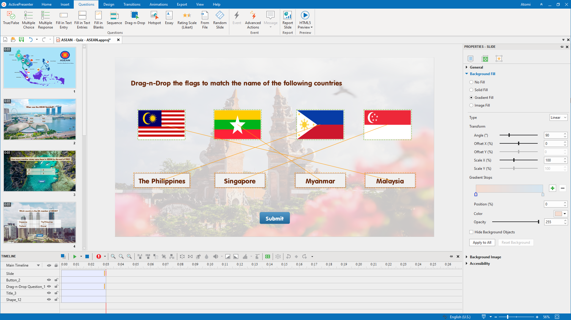Remove a gradient stop with minus button
The image size is (571, 320).
pos(562,188)
